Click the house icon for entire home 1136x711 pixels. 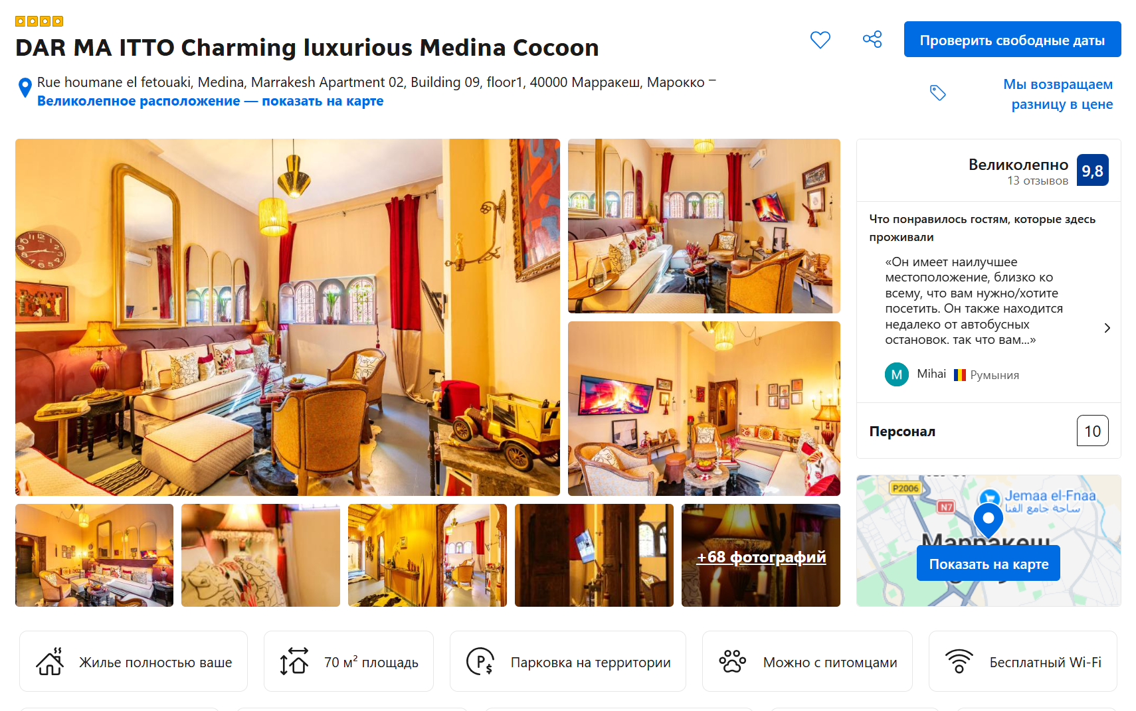point(50,661)
